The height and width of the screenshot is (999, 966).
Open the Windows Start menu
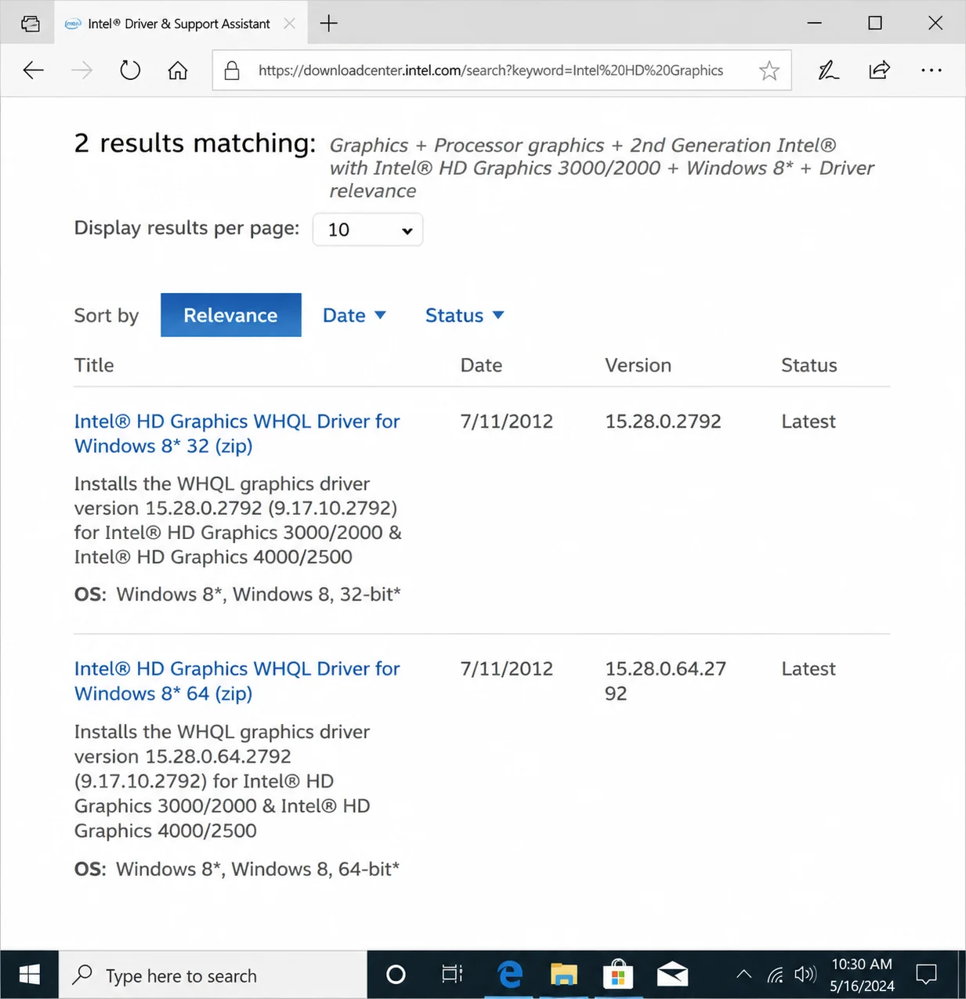coord(30,975)
